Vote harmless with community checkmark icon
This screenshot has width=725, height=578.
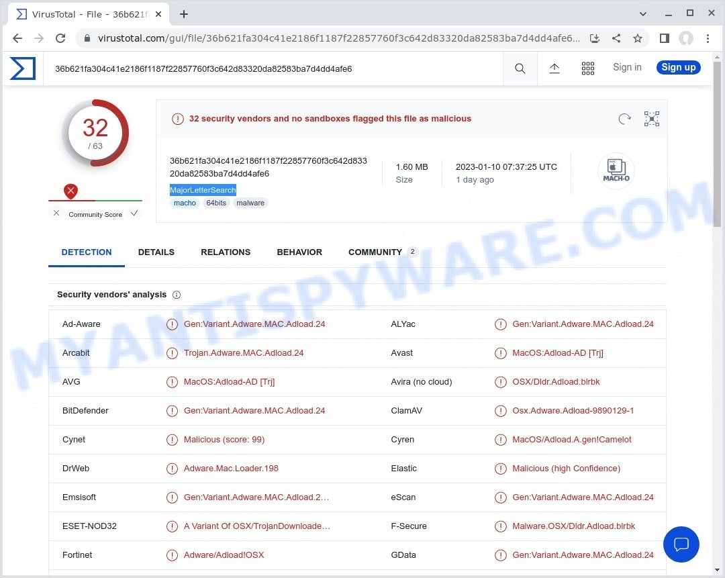point(134,213)
